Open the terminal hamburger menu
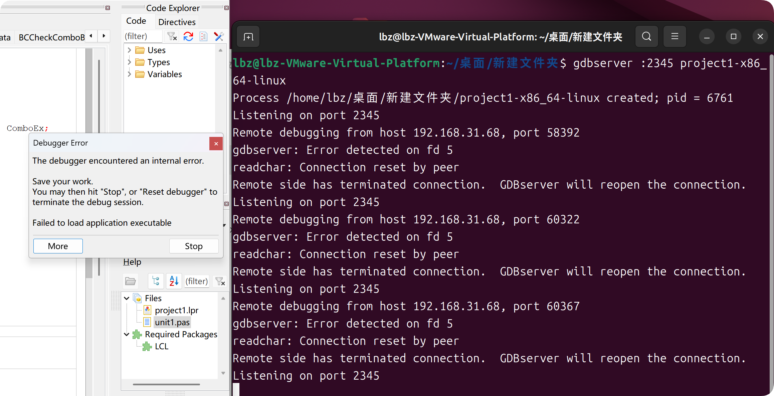The width and height of the screenshot is (774, 396). coord(674,36)
